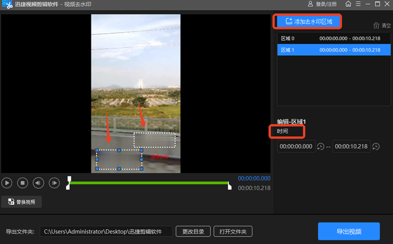Click 替换视频 button

(x=21, y=202)
